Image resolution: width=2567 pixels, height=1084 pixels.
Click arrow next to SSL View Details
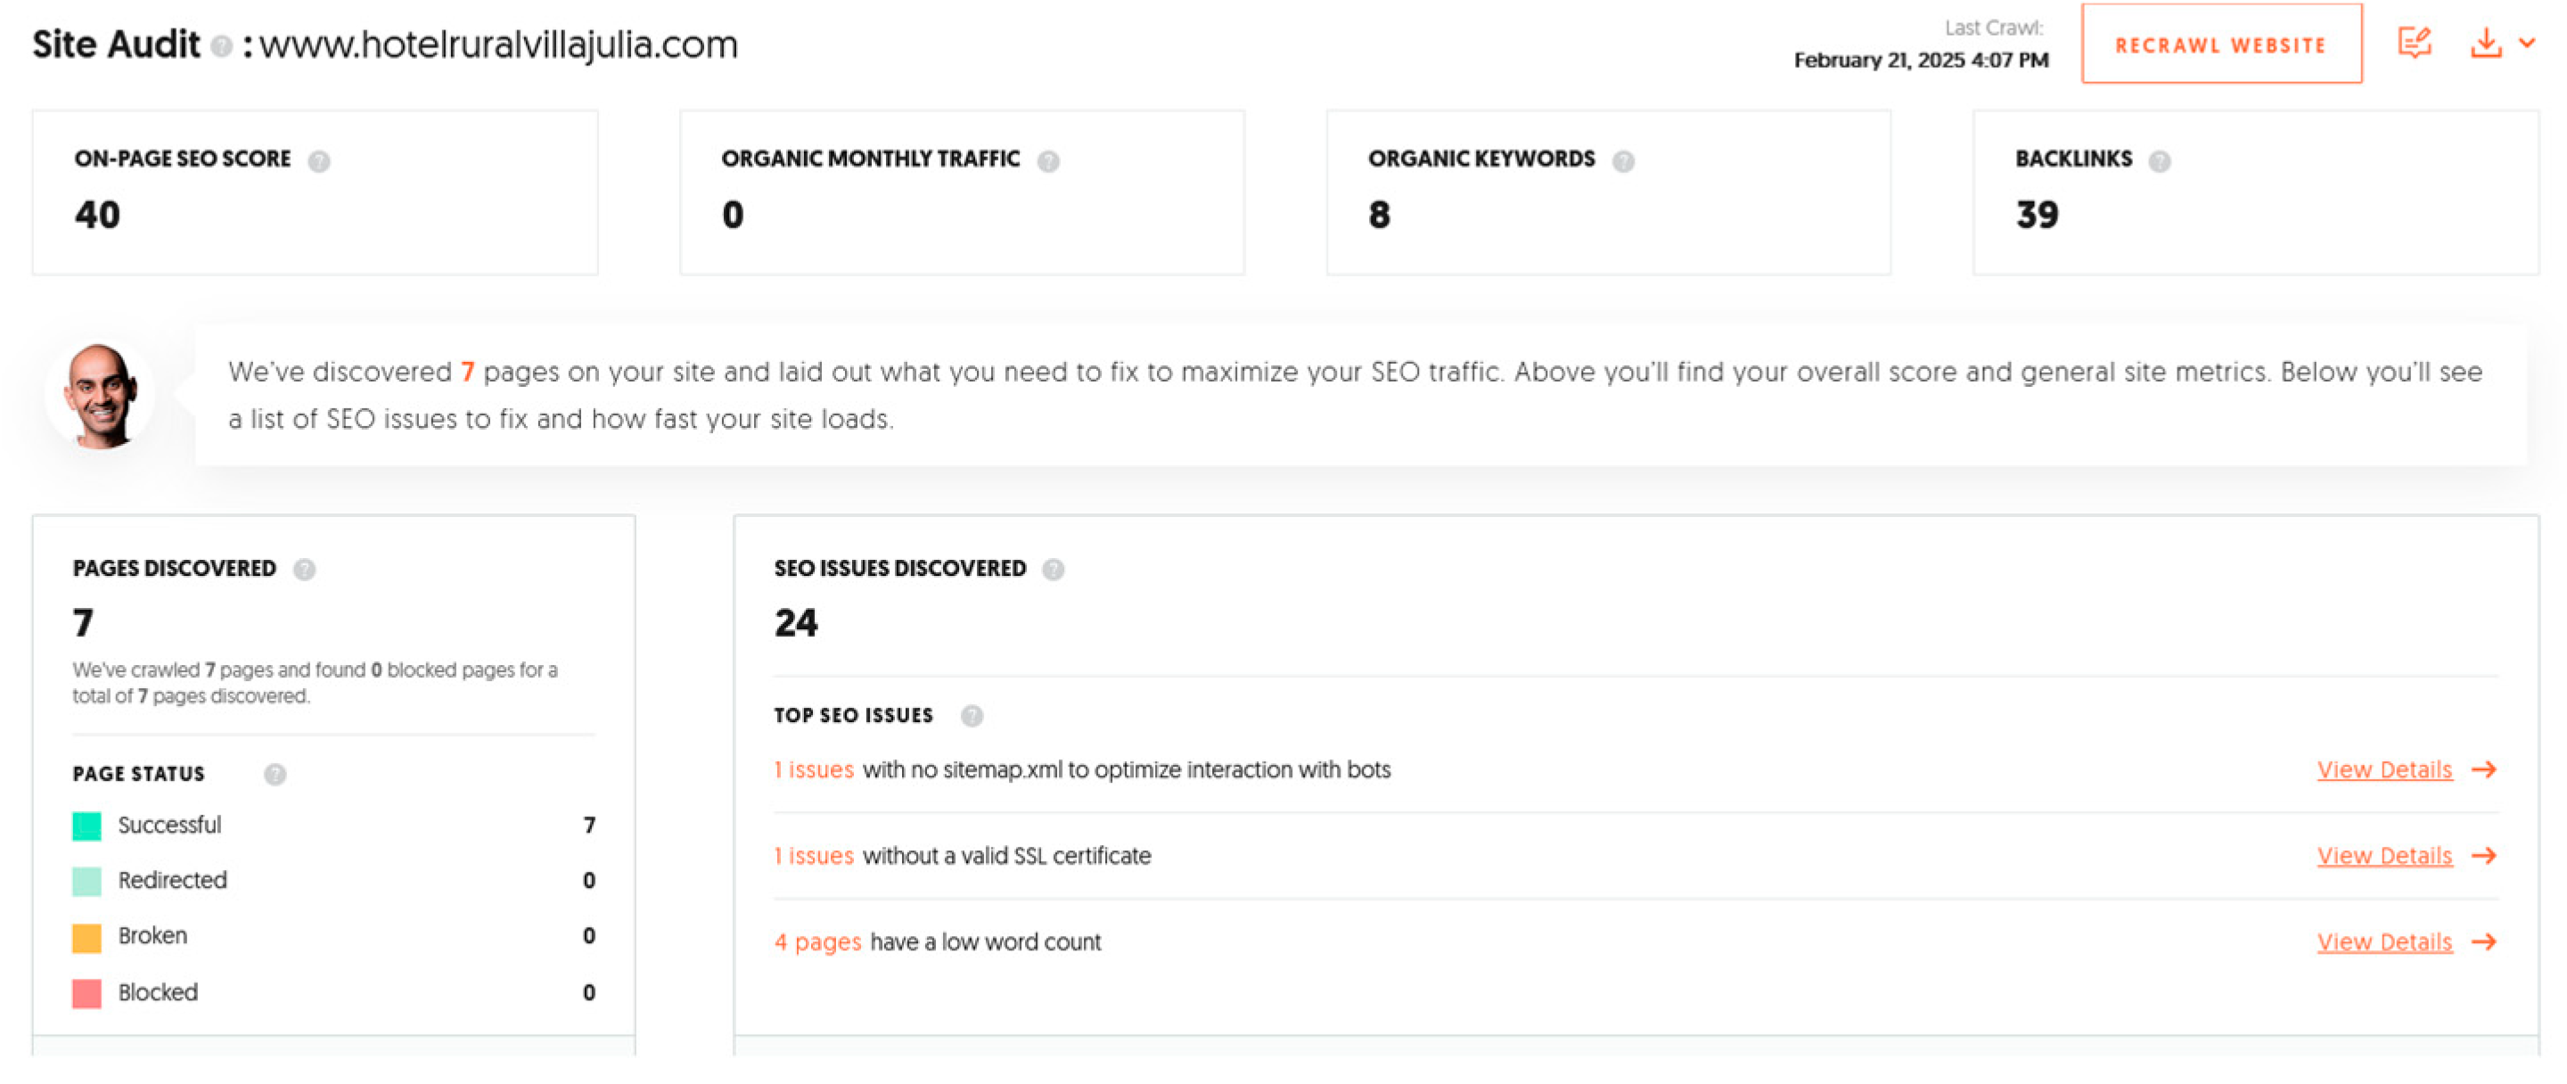tap(2483, 855)
